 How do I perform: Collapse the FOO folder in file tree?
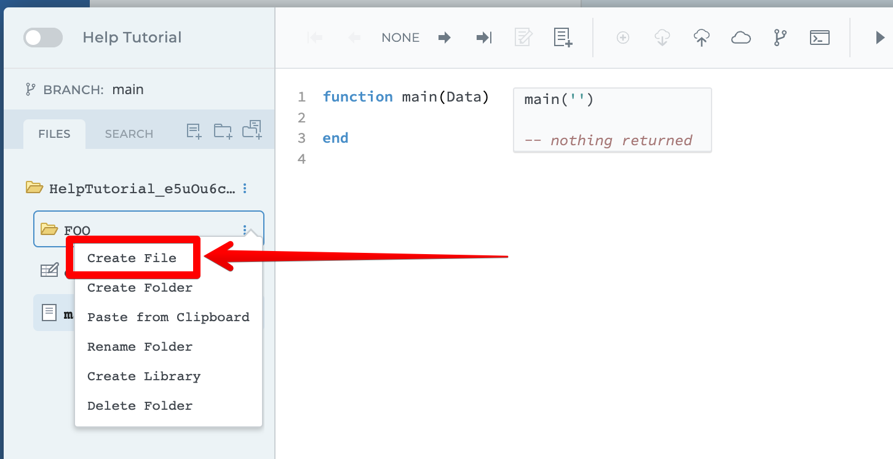coord(49,229)
